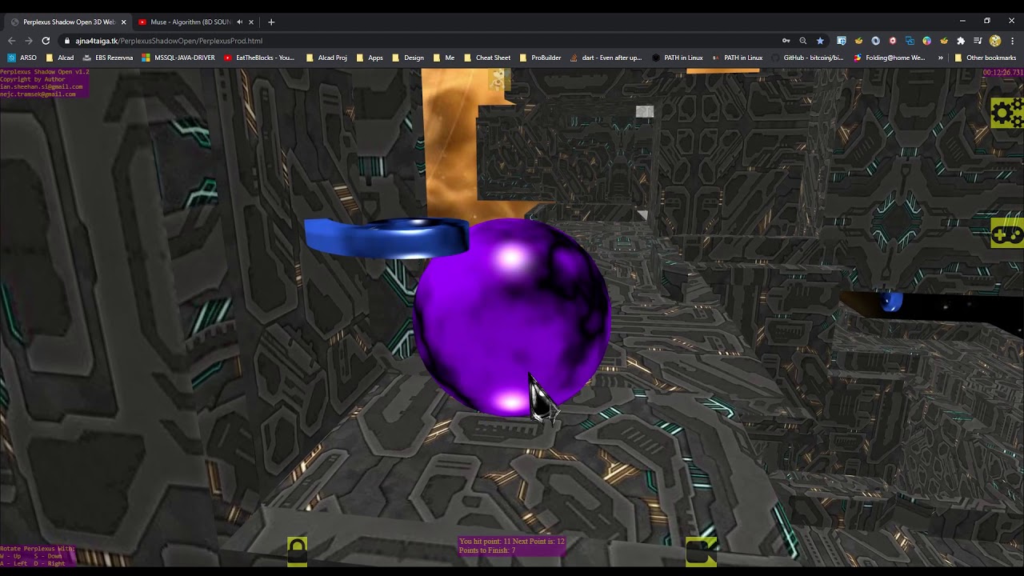Open the Folding@home bookmark

point(889,58)
